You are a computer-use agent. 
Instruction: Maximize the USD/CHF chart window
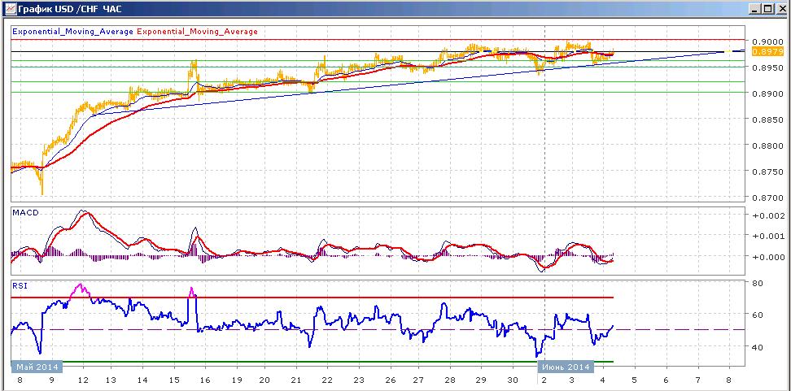pos(767,9)
